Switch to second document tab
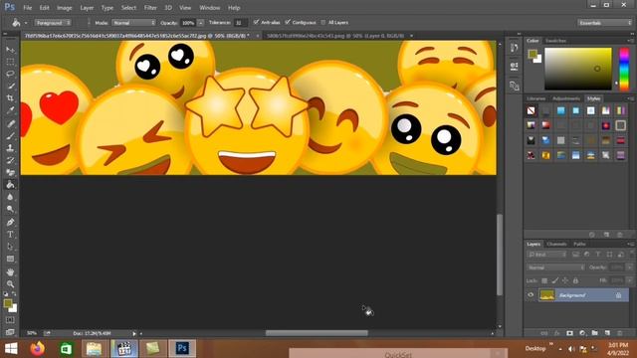 click(335, 36)
